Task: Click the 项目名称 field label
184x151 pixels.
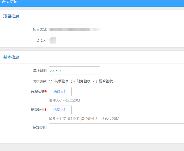Action: 39,30
